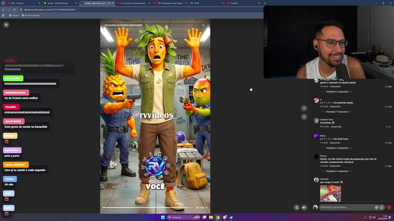Screen dimensions: 394x221
Task: Open Task View in the taskbar
Action: pyautogui.click(x=204, y=217)
